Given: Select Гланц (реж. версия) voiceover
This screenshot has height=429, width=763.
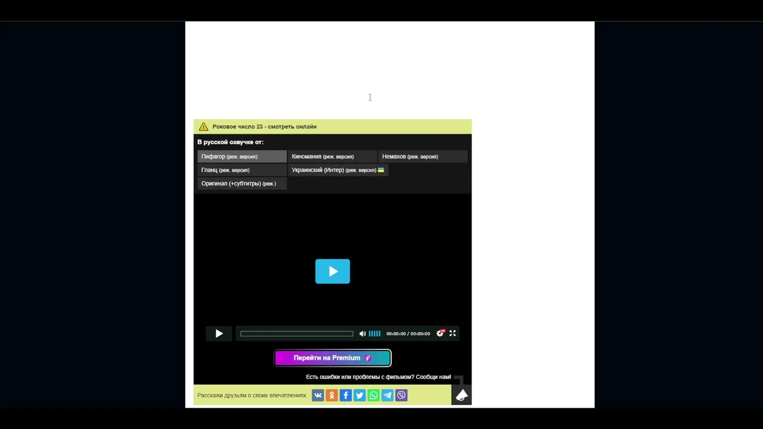Looking at the screenshot, I should tap(242, 170).
